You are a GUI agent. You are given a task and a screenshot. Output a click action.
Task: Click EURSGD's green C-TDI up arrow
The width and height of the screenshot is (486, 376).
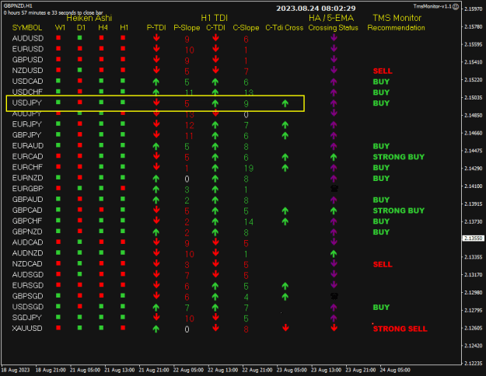[215, 286]
